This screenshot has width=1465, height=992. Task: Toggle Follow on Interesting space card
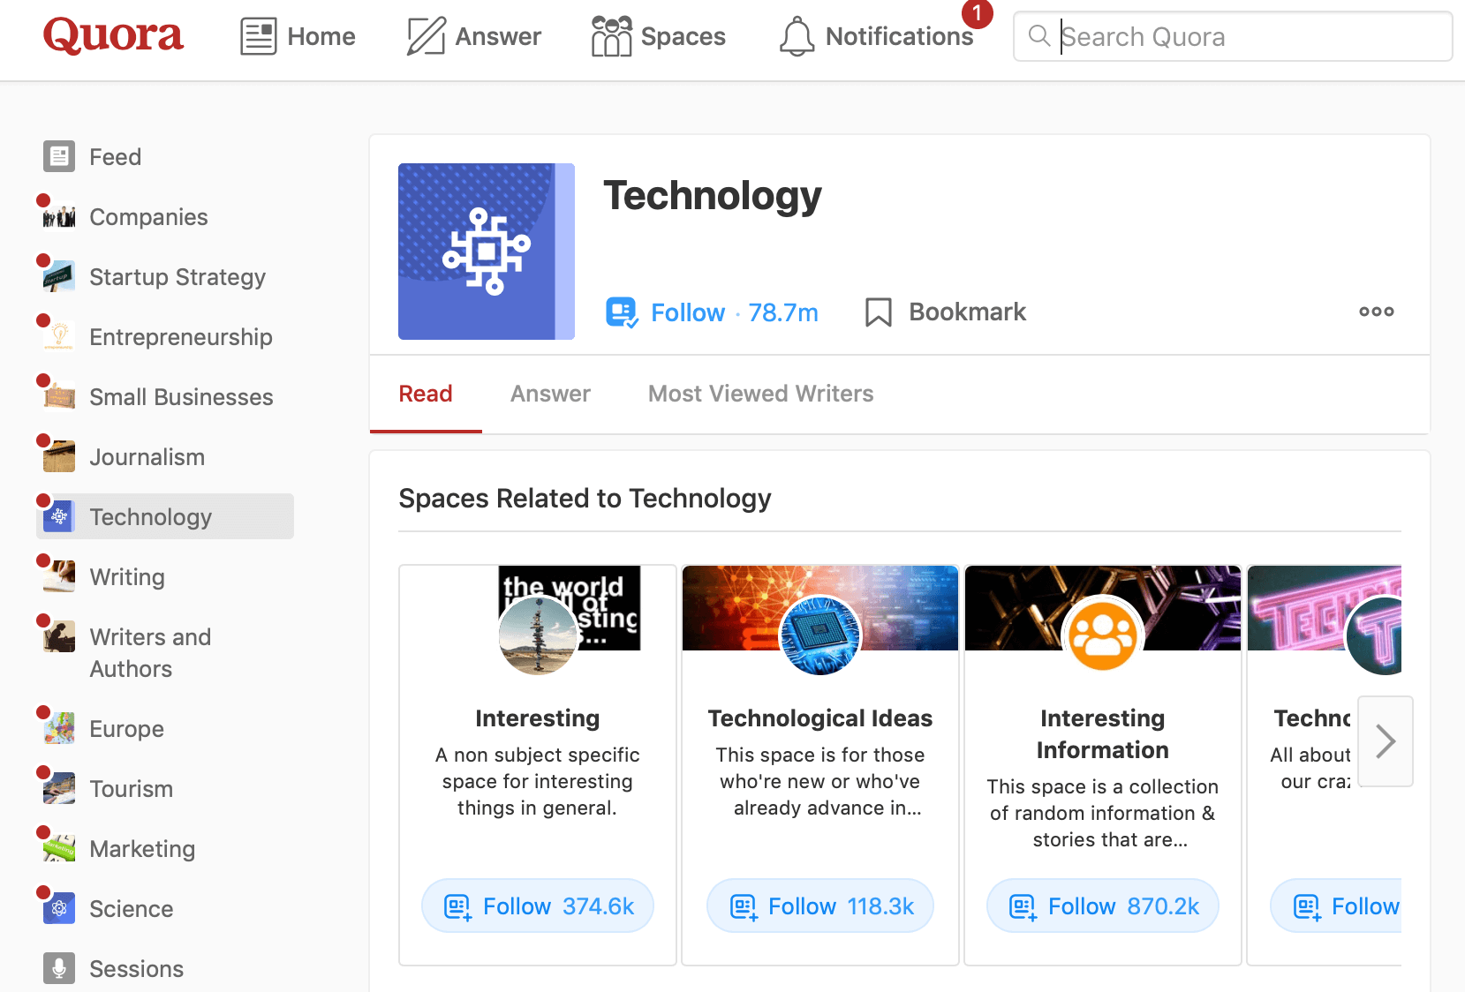click(x=537, y=906)
